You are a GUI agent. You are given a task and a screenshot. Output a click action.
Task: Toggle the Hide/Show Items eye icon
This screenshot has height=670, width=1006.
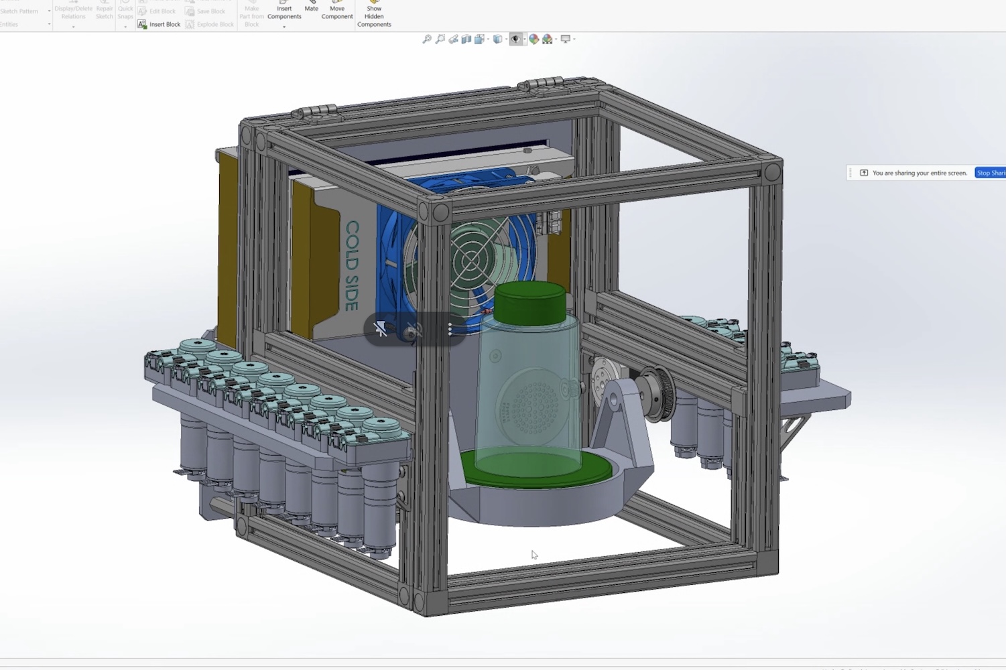[x=515, y=40]
